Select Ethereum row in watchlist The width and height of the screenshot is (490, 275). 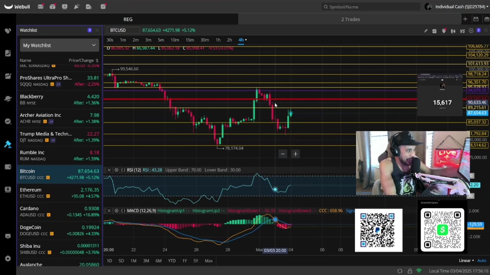coord(59,193)
